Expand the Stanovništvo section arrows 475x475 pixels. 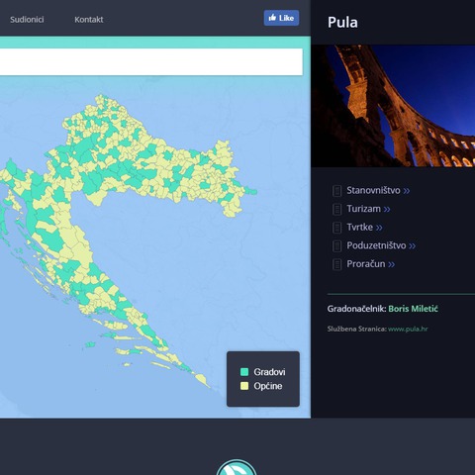click(x=407, y=191)
